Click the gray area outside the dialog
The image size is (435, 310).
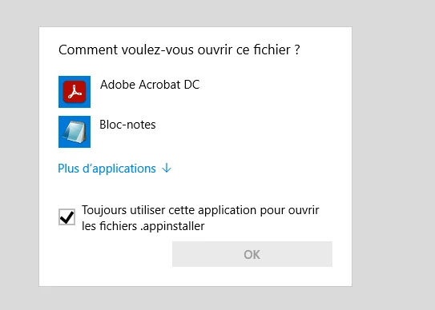pos(394,155)
